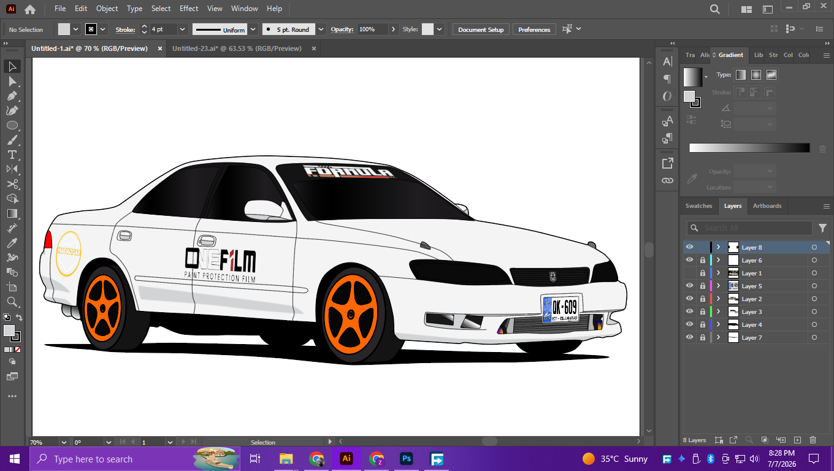834x471 pixels.
Task: Open the Character panel icon
Action: [x=667, y=61]
